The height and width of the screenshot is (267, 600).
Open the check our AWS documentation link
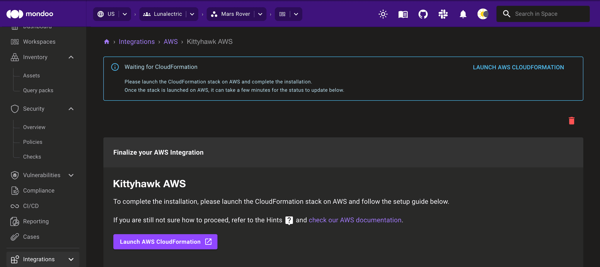[x=355, y=220]
